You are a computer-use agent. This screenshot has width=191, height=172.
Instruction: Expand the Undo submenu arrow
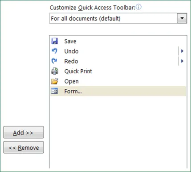(182, 51)
